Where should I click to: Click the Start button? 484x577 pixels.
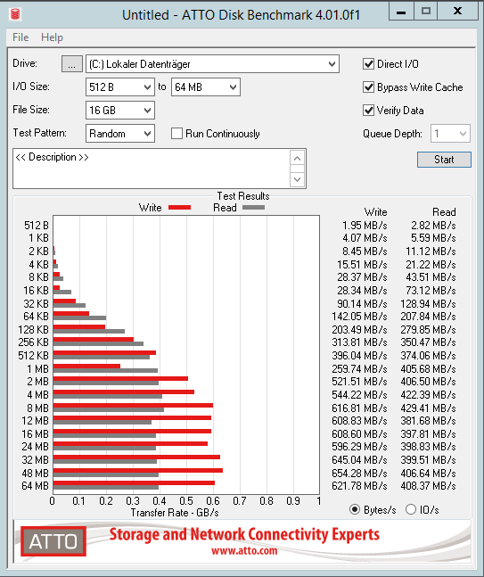(x=444, y=160)
